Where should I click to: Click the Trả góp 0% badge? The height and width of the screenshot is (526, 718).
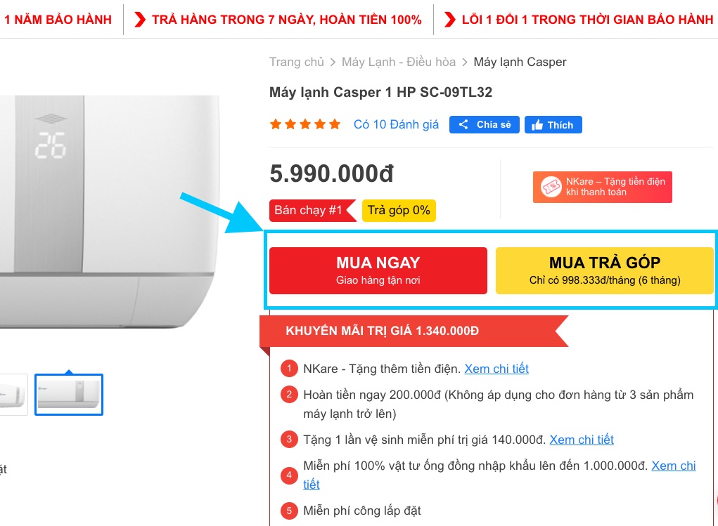coord(399,211)
